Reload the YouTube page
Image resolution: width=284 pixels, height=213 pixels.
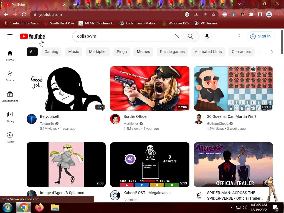pos(24,14)
